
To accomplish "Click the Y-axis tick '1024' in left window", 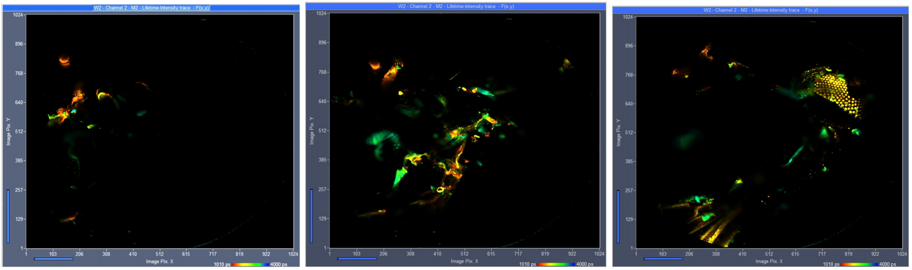I will 18,15.
